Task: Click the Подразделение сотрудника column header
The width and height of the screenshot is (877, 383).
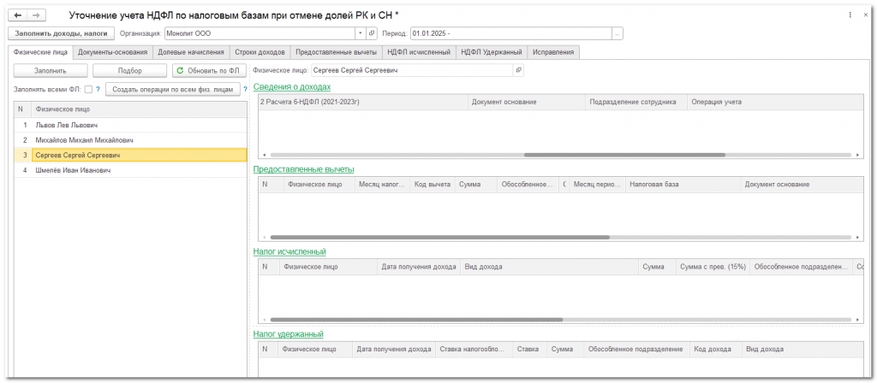Action: [636, 103]
